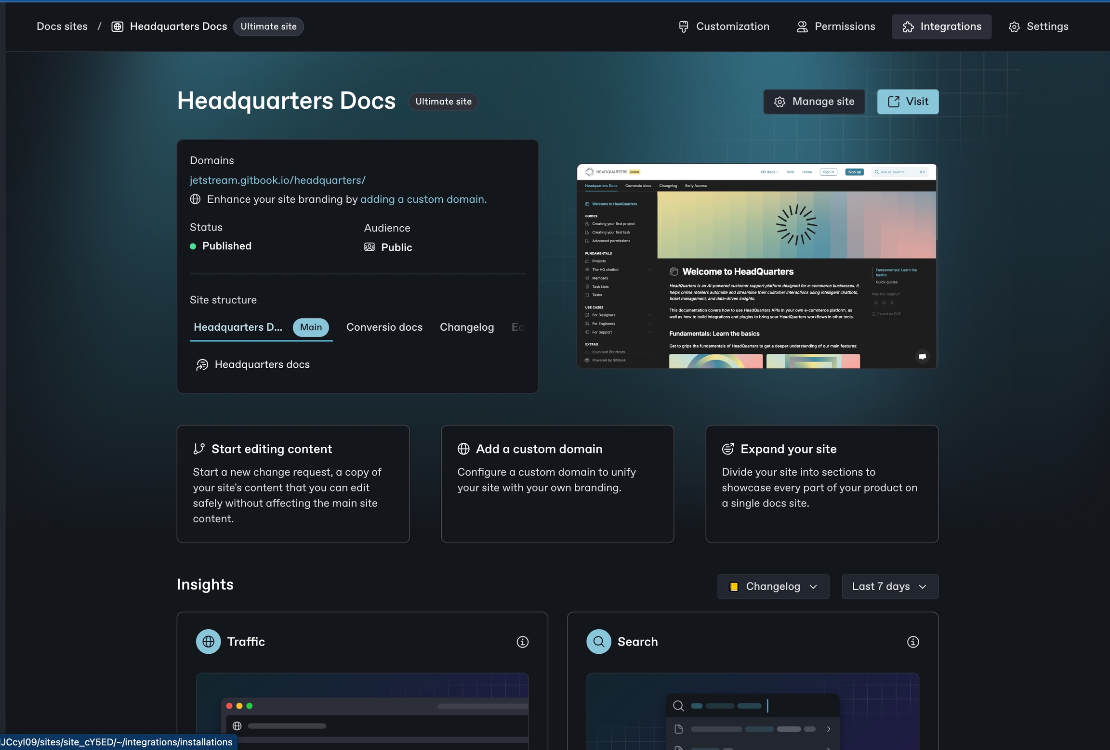Click the Traffic info icon
The image size is (1110, 750).
pos(522,642)
